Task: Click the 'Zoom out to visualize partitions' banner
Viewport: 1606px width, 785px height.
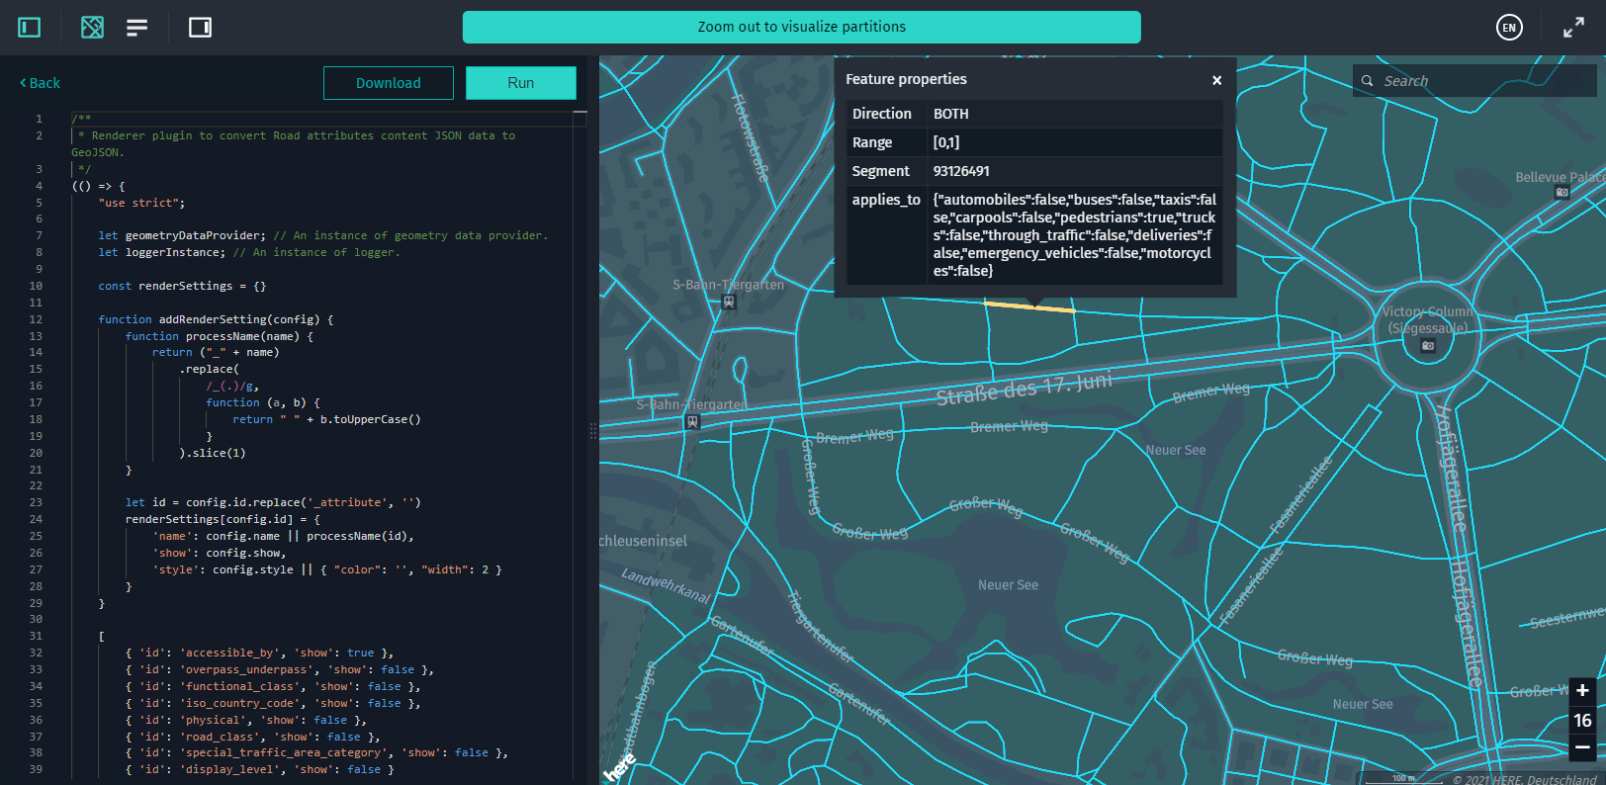Action: point(801,28)
